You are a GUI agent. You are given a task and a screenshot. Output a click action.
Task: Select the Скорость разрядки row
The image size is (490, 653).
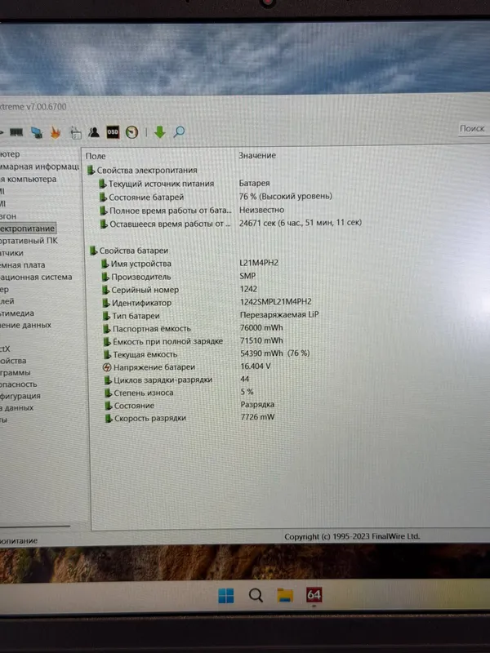(146, 418)
